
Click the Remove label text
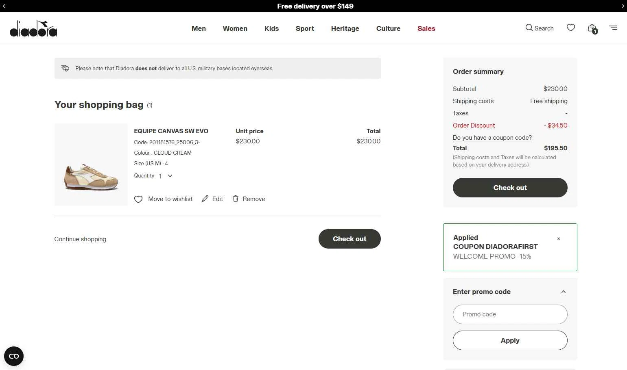coord(254,199)
